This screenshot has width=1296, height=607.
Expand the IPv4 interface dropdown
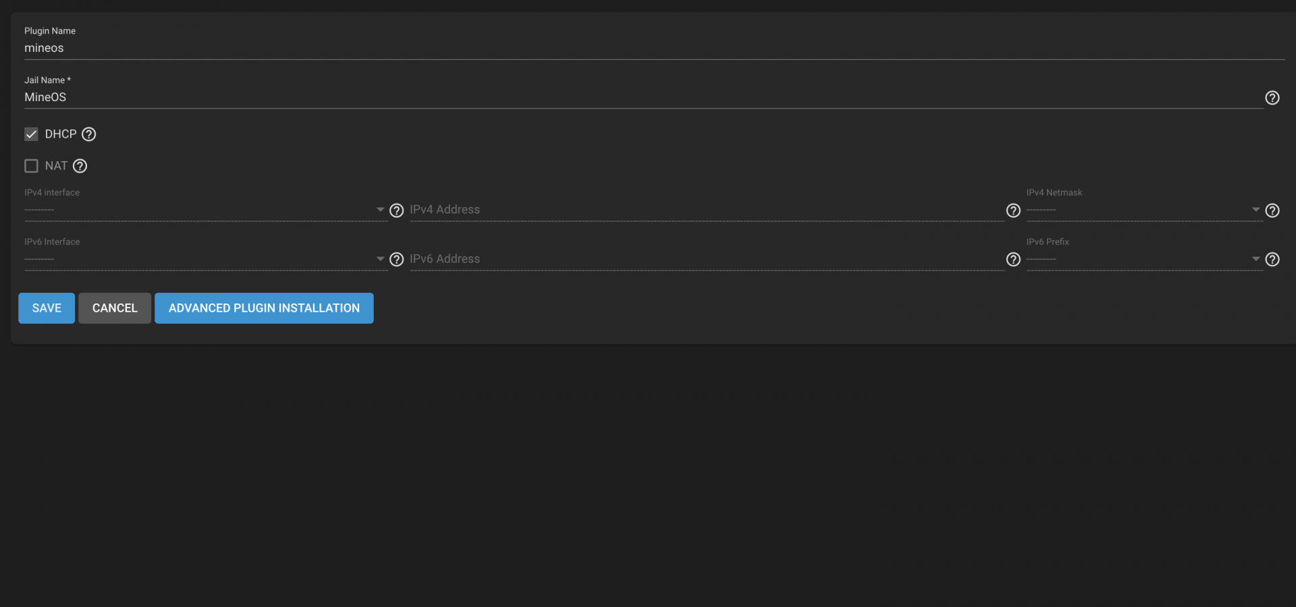point(206,210)
